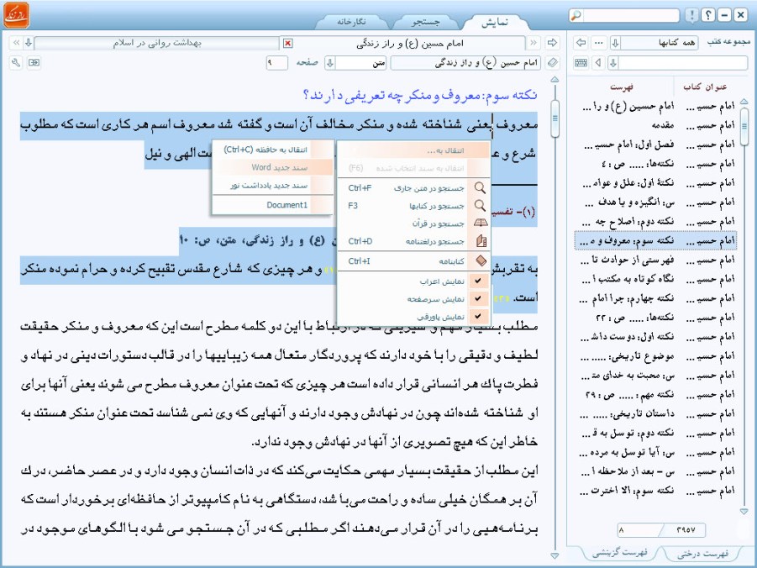Viewport: 757px width, 568px height.
Task: Choose سند جدید یادداشت نور submenu item
Action: pos(273,186)
